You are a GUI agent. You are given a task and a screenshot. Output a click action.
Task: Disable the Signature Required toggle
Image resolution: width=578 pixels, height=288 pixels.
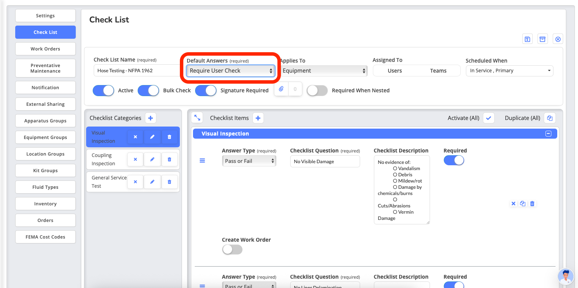click(x=206, y=91)
